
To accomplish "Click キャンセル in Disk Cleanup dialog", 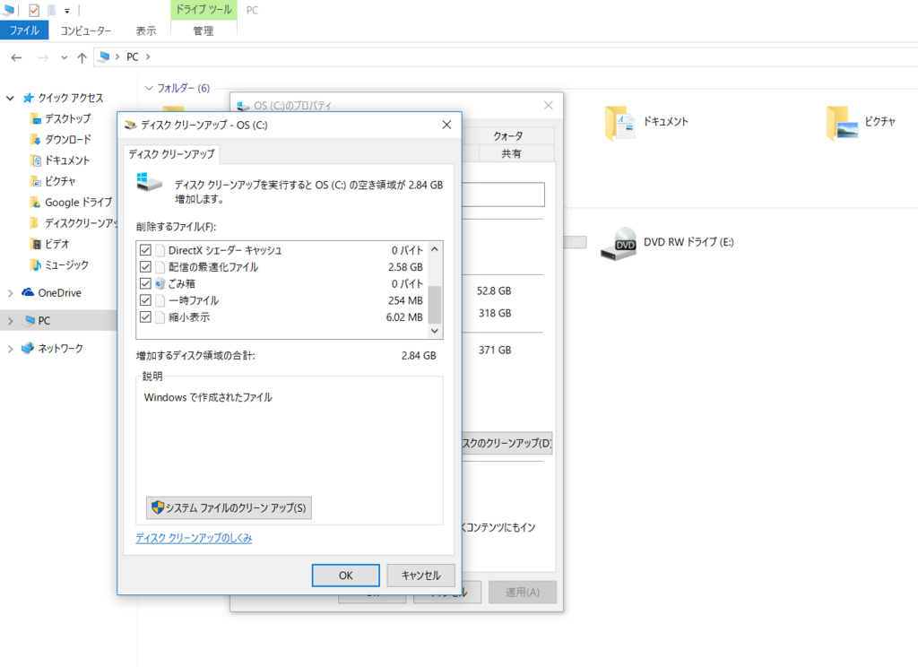I will 421,576.
